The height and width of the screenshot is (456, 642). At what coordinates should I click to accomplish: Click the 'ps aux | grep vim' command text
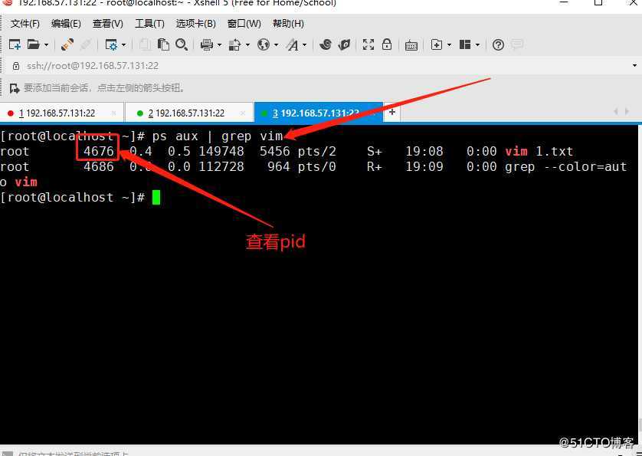[218, 136]
